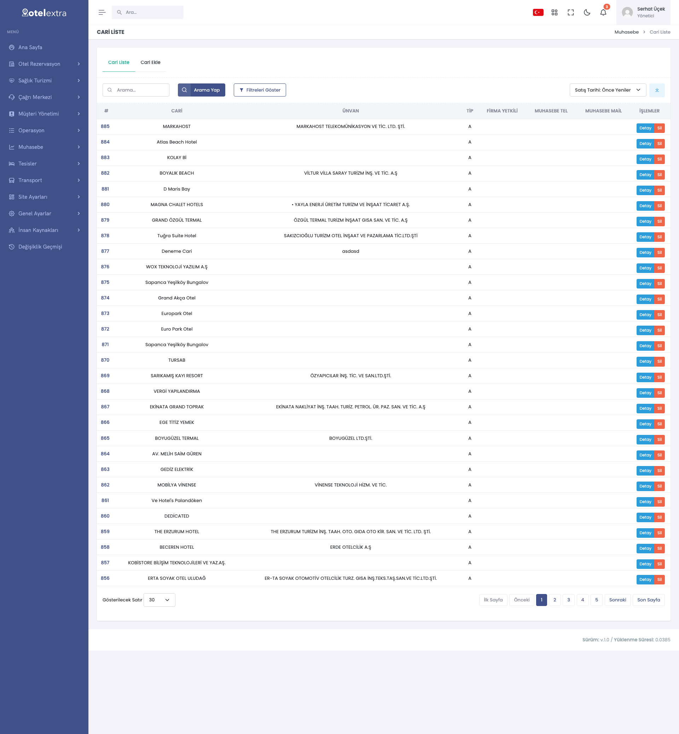Click Detay for BECEREN HOTEL row

(645, 548)
